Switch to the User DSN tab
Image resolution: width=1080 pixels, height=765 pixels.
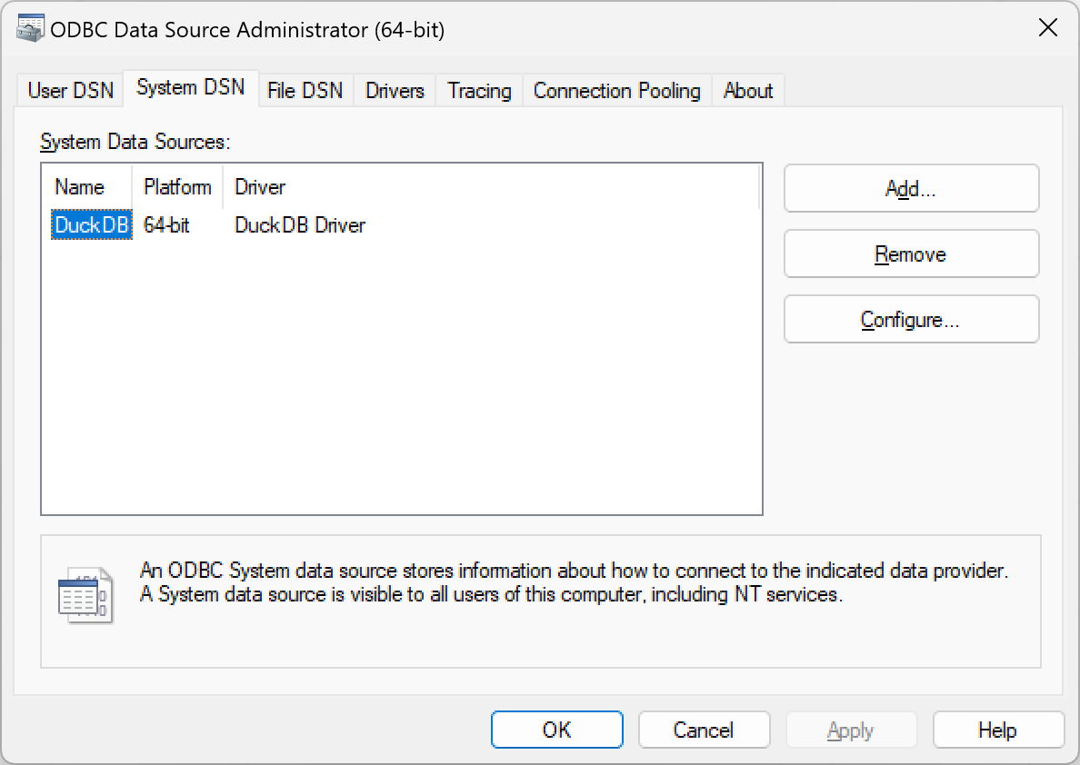pos(69,90)
